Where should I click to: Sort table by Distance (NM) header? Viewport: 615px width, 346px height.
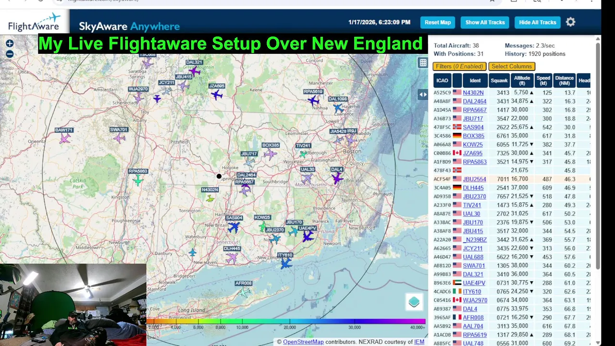[564, 80]
